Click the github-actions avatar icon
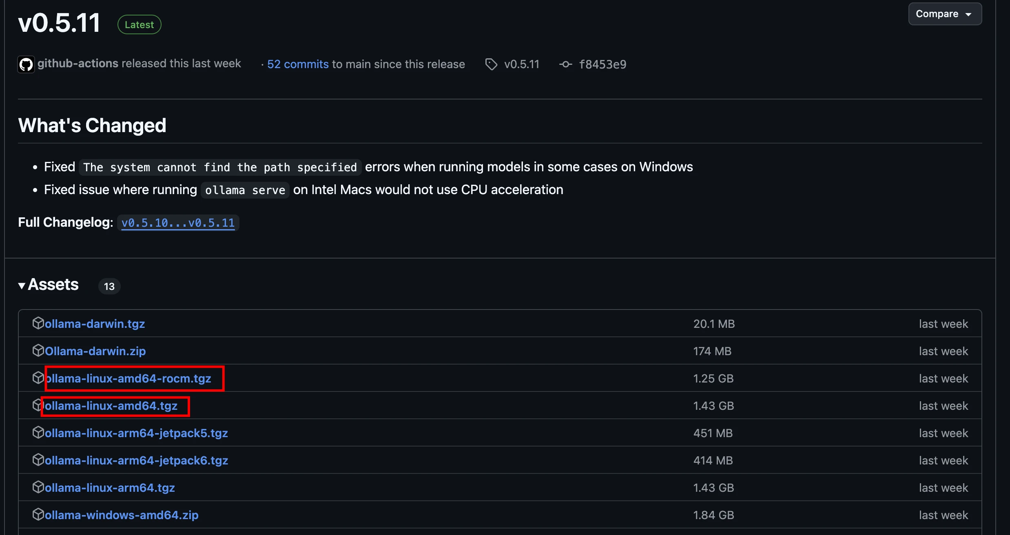1010x535 pixels. (26, 64)
